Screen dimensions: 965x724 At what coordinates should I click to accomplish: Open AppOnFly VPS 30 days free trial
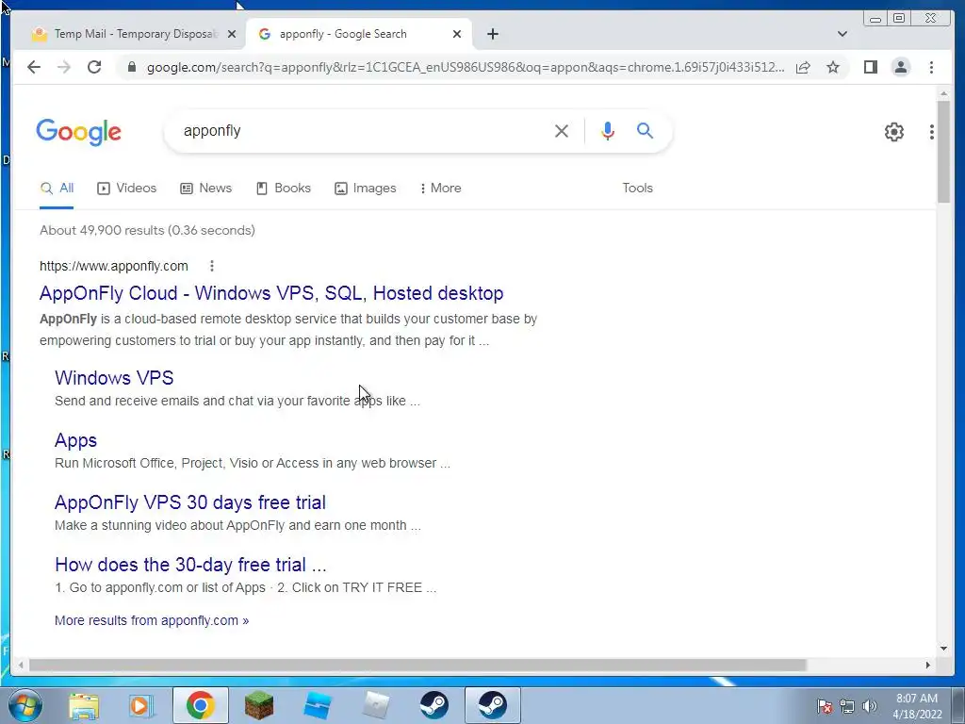[190, 502]
